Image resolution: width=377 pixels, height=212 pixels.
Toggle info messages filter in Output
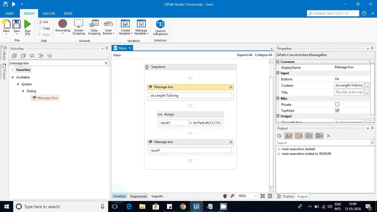[x=309, y=136]
